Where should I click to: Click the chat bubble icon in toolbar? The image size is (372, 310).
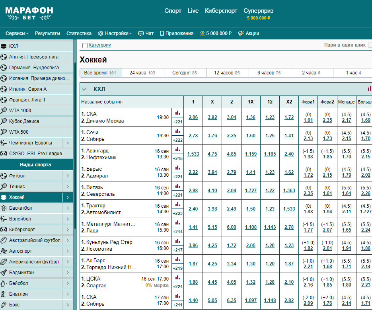tap(141, 33)
